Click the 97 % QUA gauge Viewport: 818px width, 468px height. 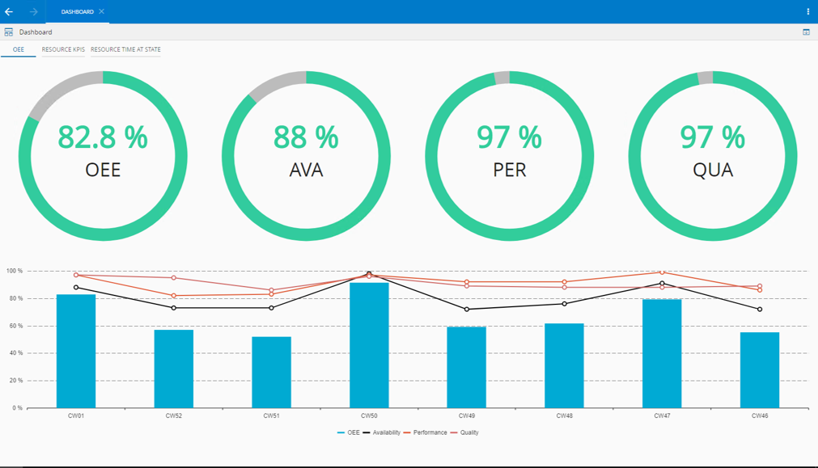[713, 156]
